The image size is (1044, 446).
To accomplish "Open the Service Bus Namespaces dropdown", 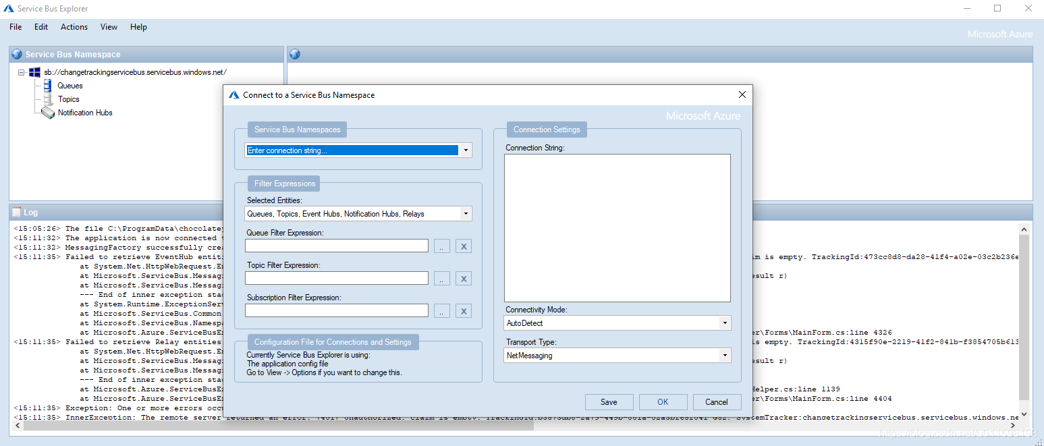I will (x=466, y=150).
